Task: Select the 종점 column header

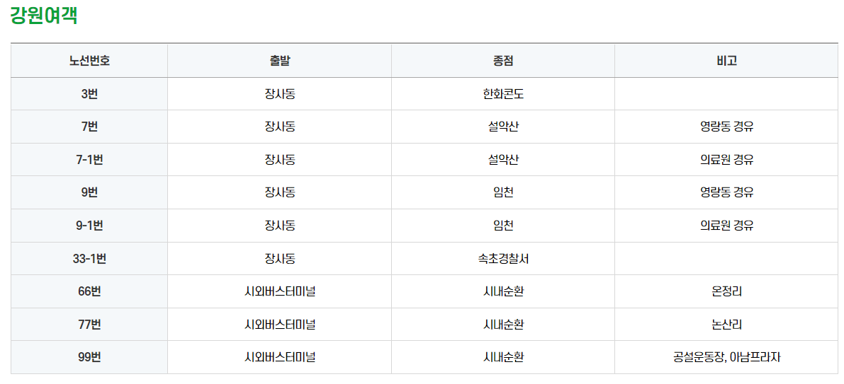Action: tap(503, 61)
